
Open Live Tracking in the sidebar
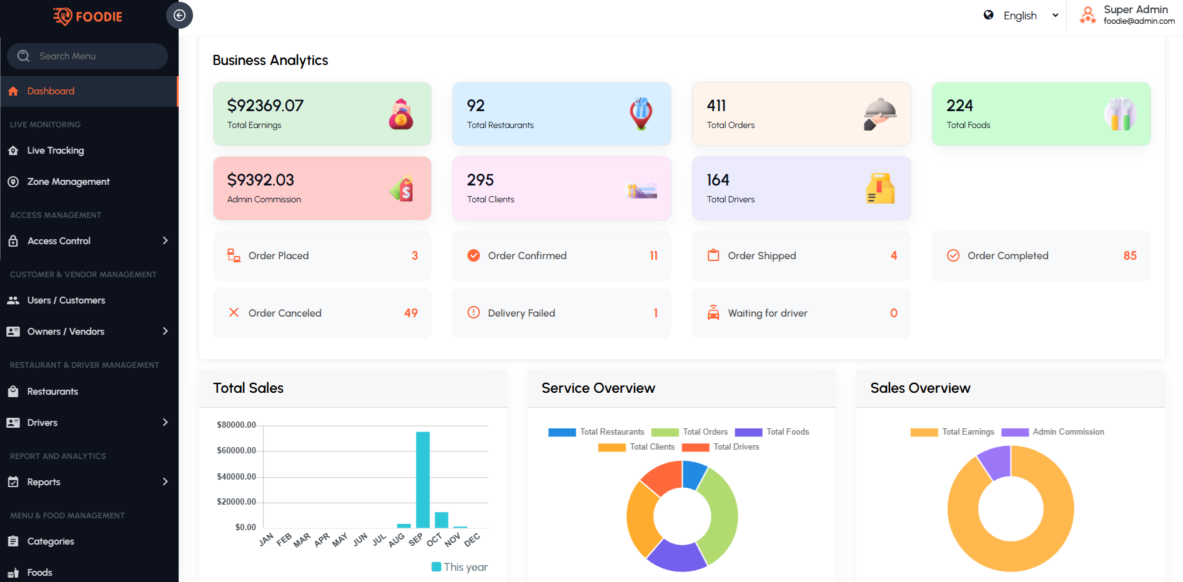pyautogui.click(x=56, y=150)
